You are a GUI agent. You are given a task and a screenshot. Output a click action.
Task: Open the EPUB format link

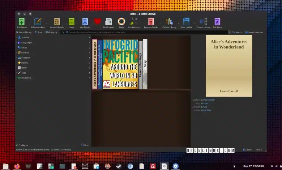pos(204,107)
